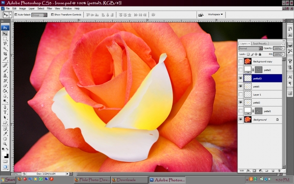Open Flickr Photo Downloader taskbar button

(92, 180)
